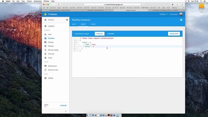Switch to the Firebase Console browser tab

pyautogui.click(x=131, y=10)
